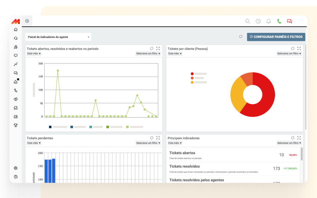The image size is (317, 198).
Task: Click the notifications bell icon
Action: click(x=268, y=21)
